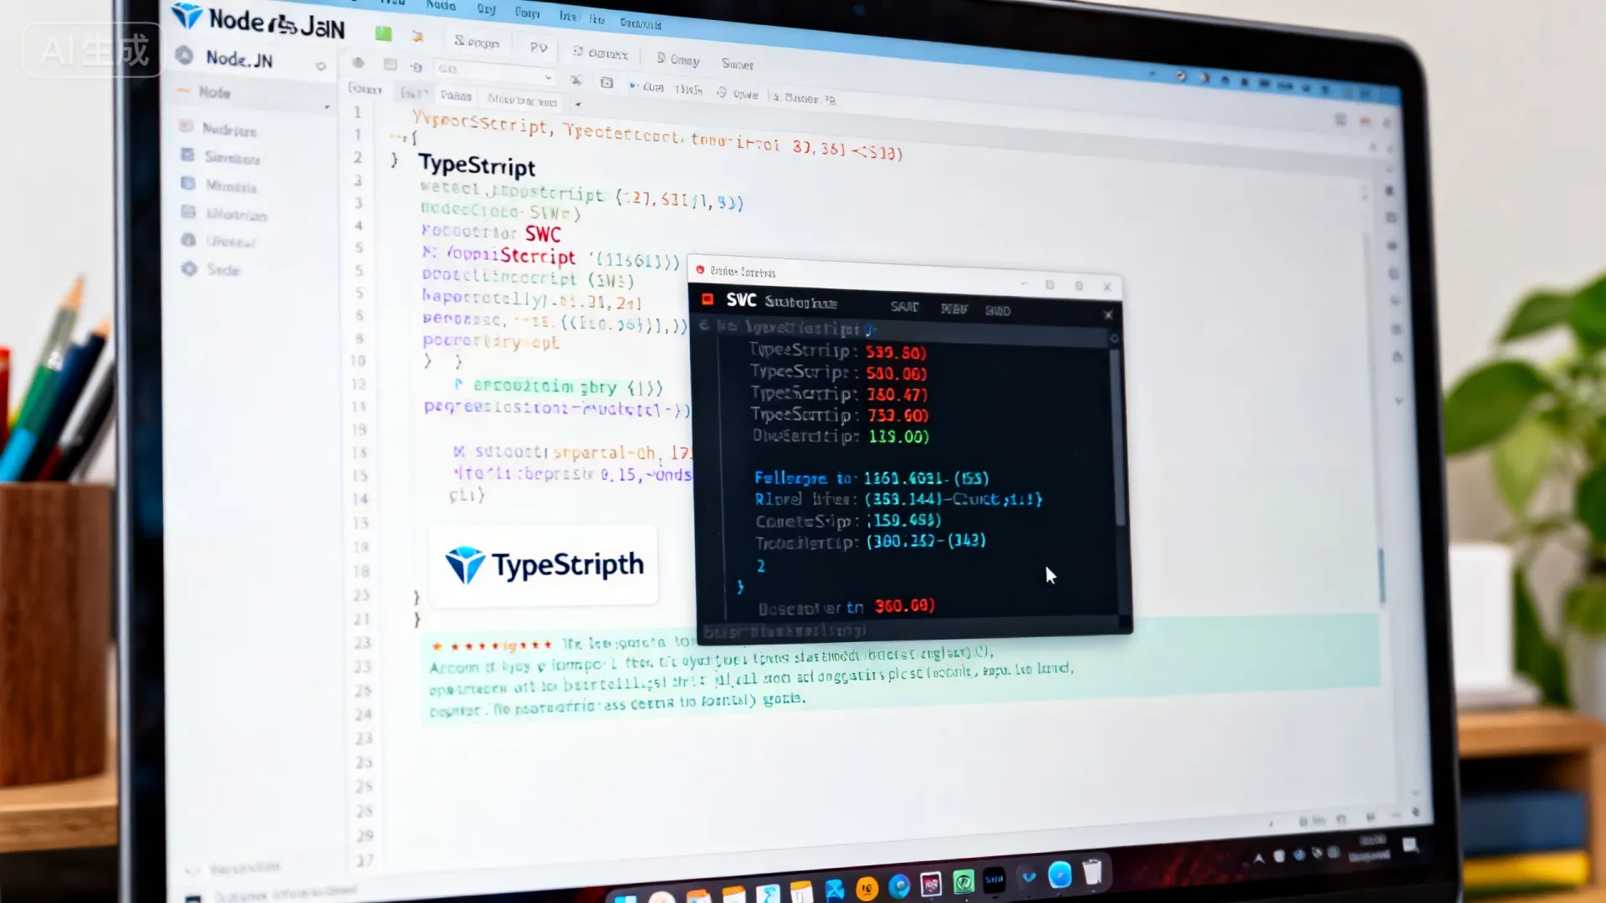Click the green square icon in top toolbar
Viewport: 1606px width, 903px height.
(383, 33)
